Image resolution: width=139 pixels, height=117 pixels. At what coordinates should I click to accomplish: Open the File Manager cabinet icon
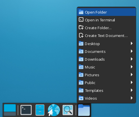(40, 110)
